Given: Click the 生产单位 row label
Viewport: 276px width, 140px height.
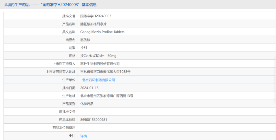Looking at the screenshot, I should point(69,80).
